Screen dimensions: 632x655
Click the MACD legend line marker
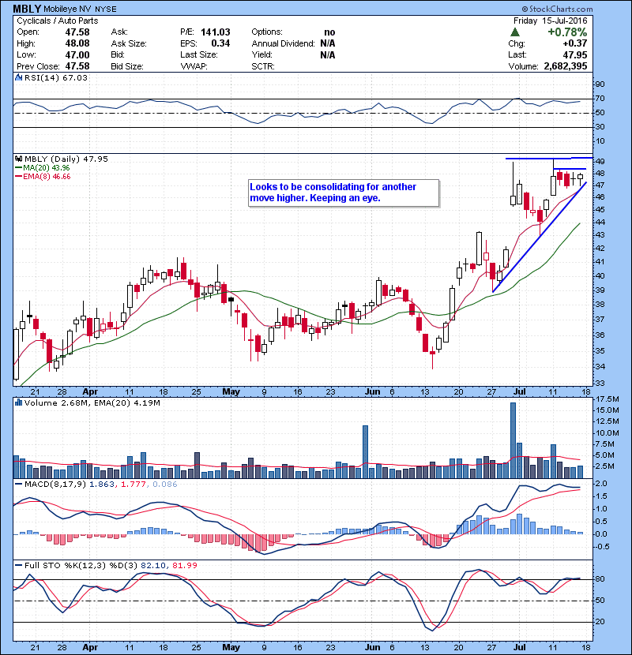point(18,485)
